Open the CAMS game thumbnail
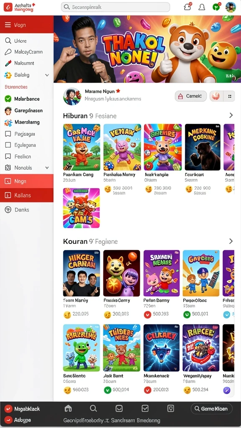Image resolution: width=241 pixels, height=428 pixels. pyautogui.click(x=82, y=208)
